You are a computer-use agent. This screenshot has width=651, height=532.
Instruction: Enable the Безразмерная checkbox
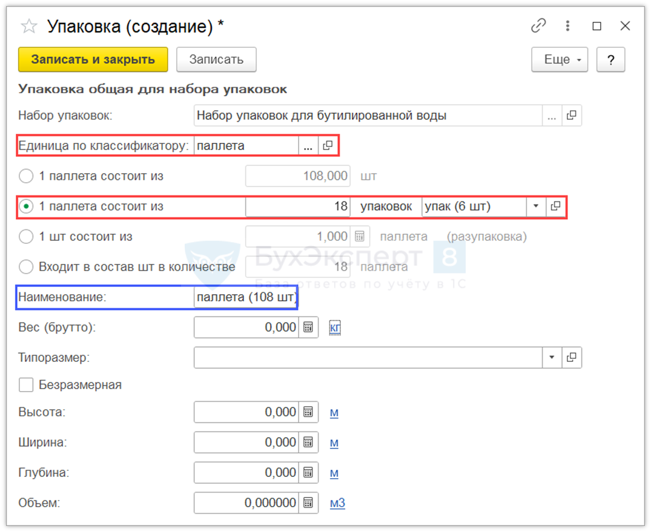pyautogui.click(x=26, y=385)
